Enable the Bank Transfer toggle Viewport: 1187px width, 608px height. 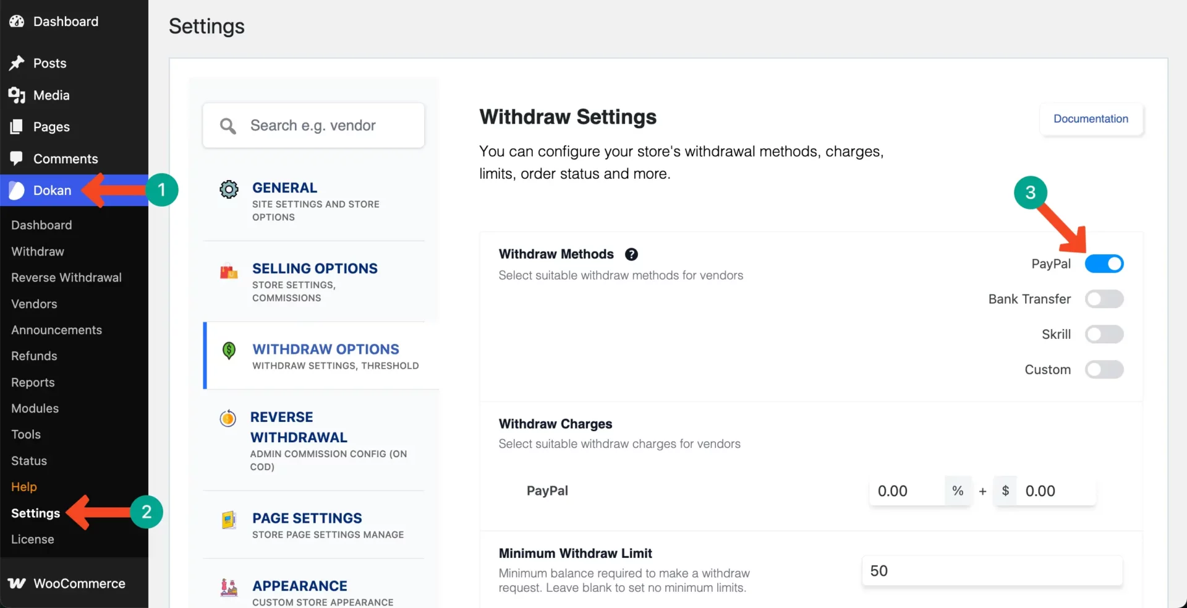point(1104,299)
